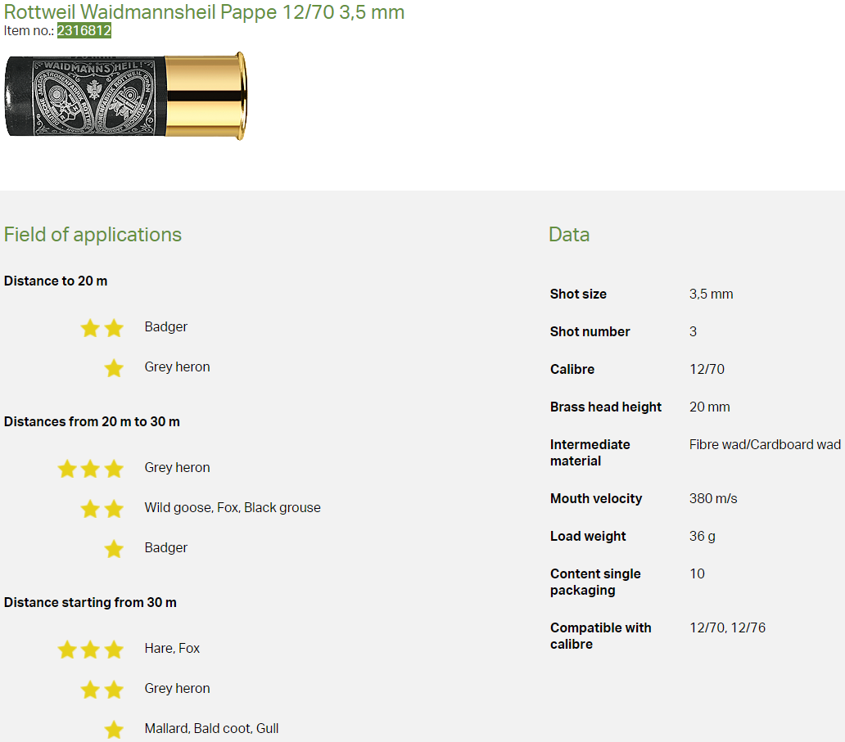Click the Load weight label
The image size is (845, 742).
[588, 537]
